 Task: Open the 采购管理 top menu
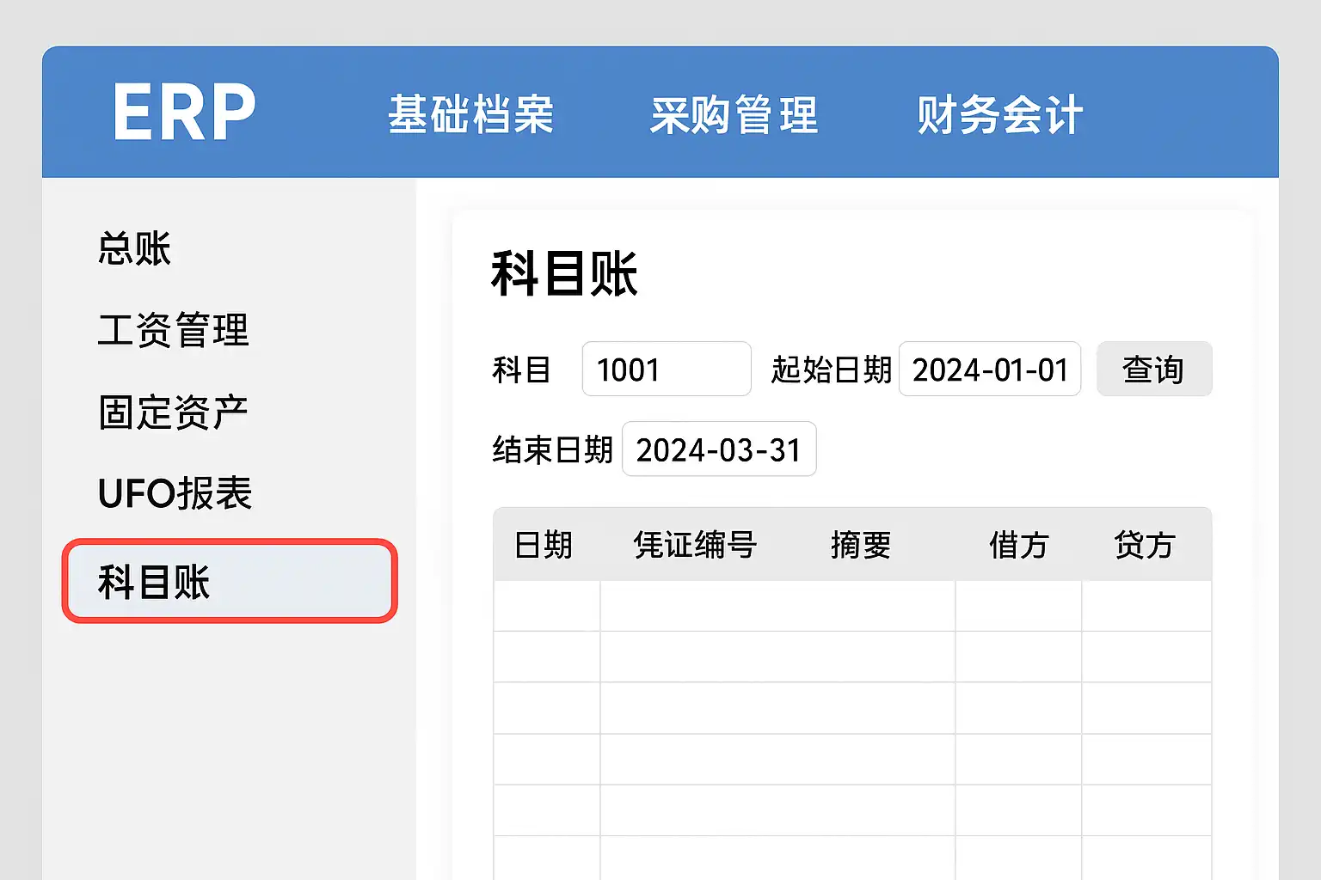[x=734, y=115]
